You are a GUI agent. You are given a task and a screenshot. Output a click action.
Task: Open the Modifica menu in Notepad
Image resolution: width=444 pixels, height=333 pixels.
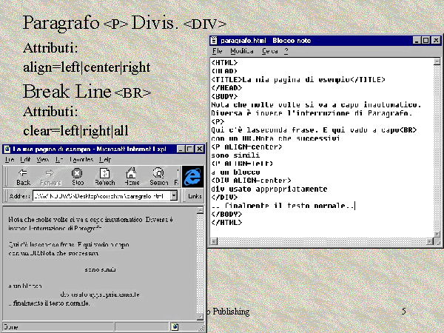pos(242,51)
